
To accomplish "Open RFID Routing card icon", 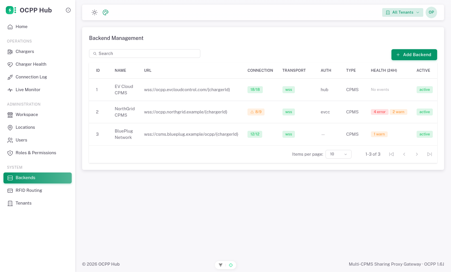I will tap(10, 191).
